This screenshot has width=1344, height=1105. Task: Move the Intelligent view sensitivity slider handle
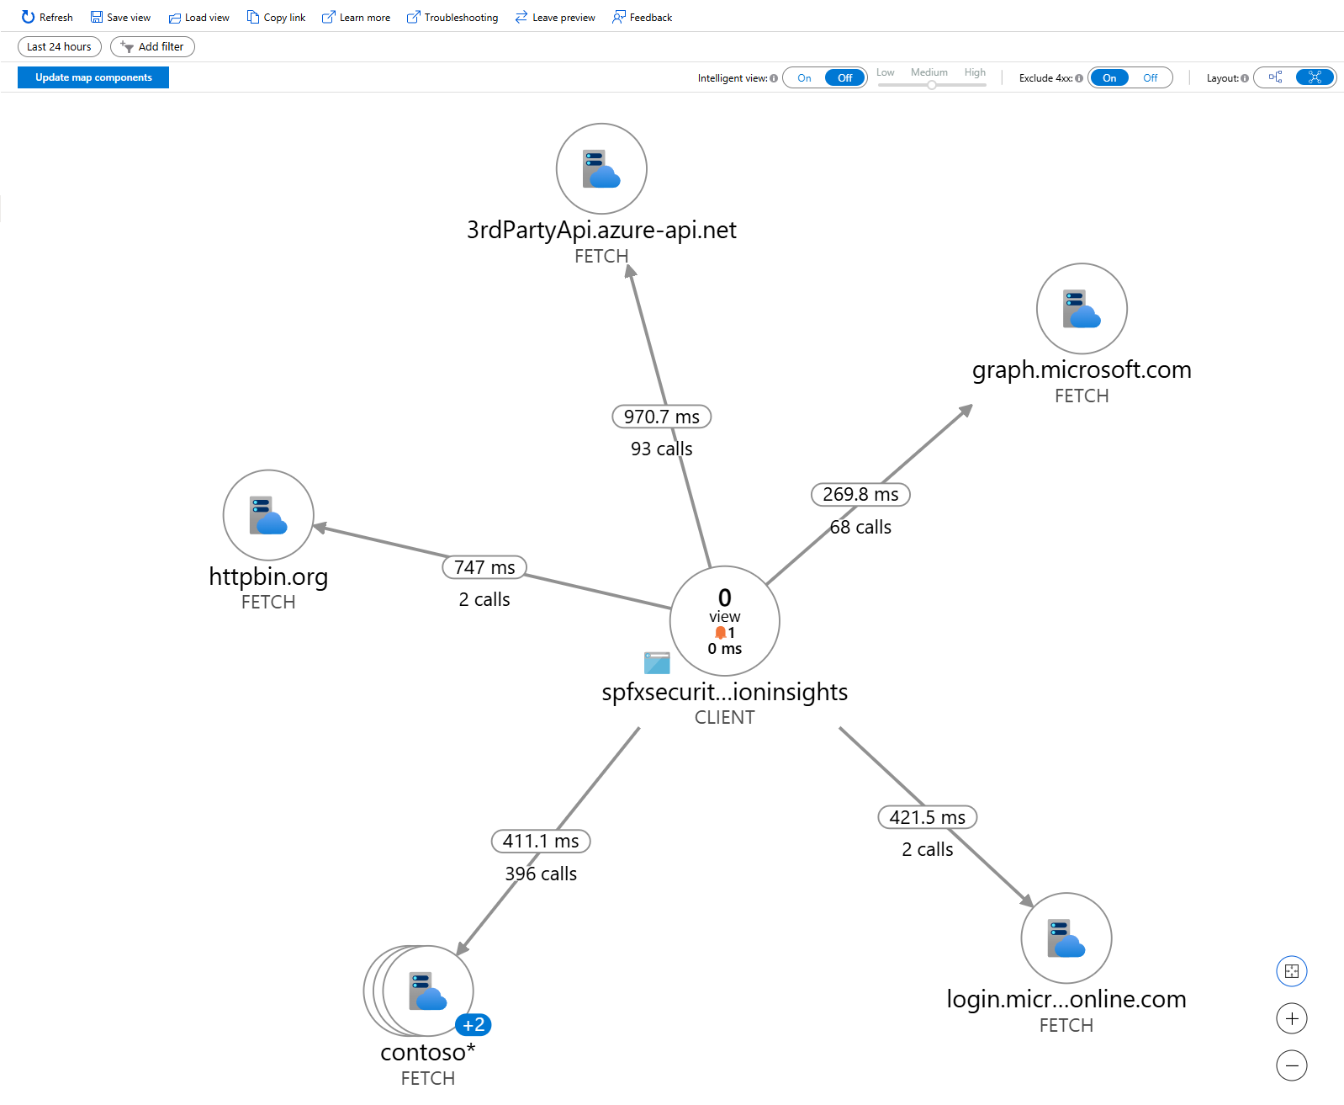tap(932, 85)
